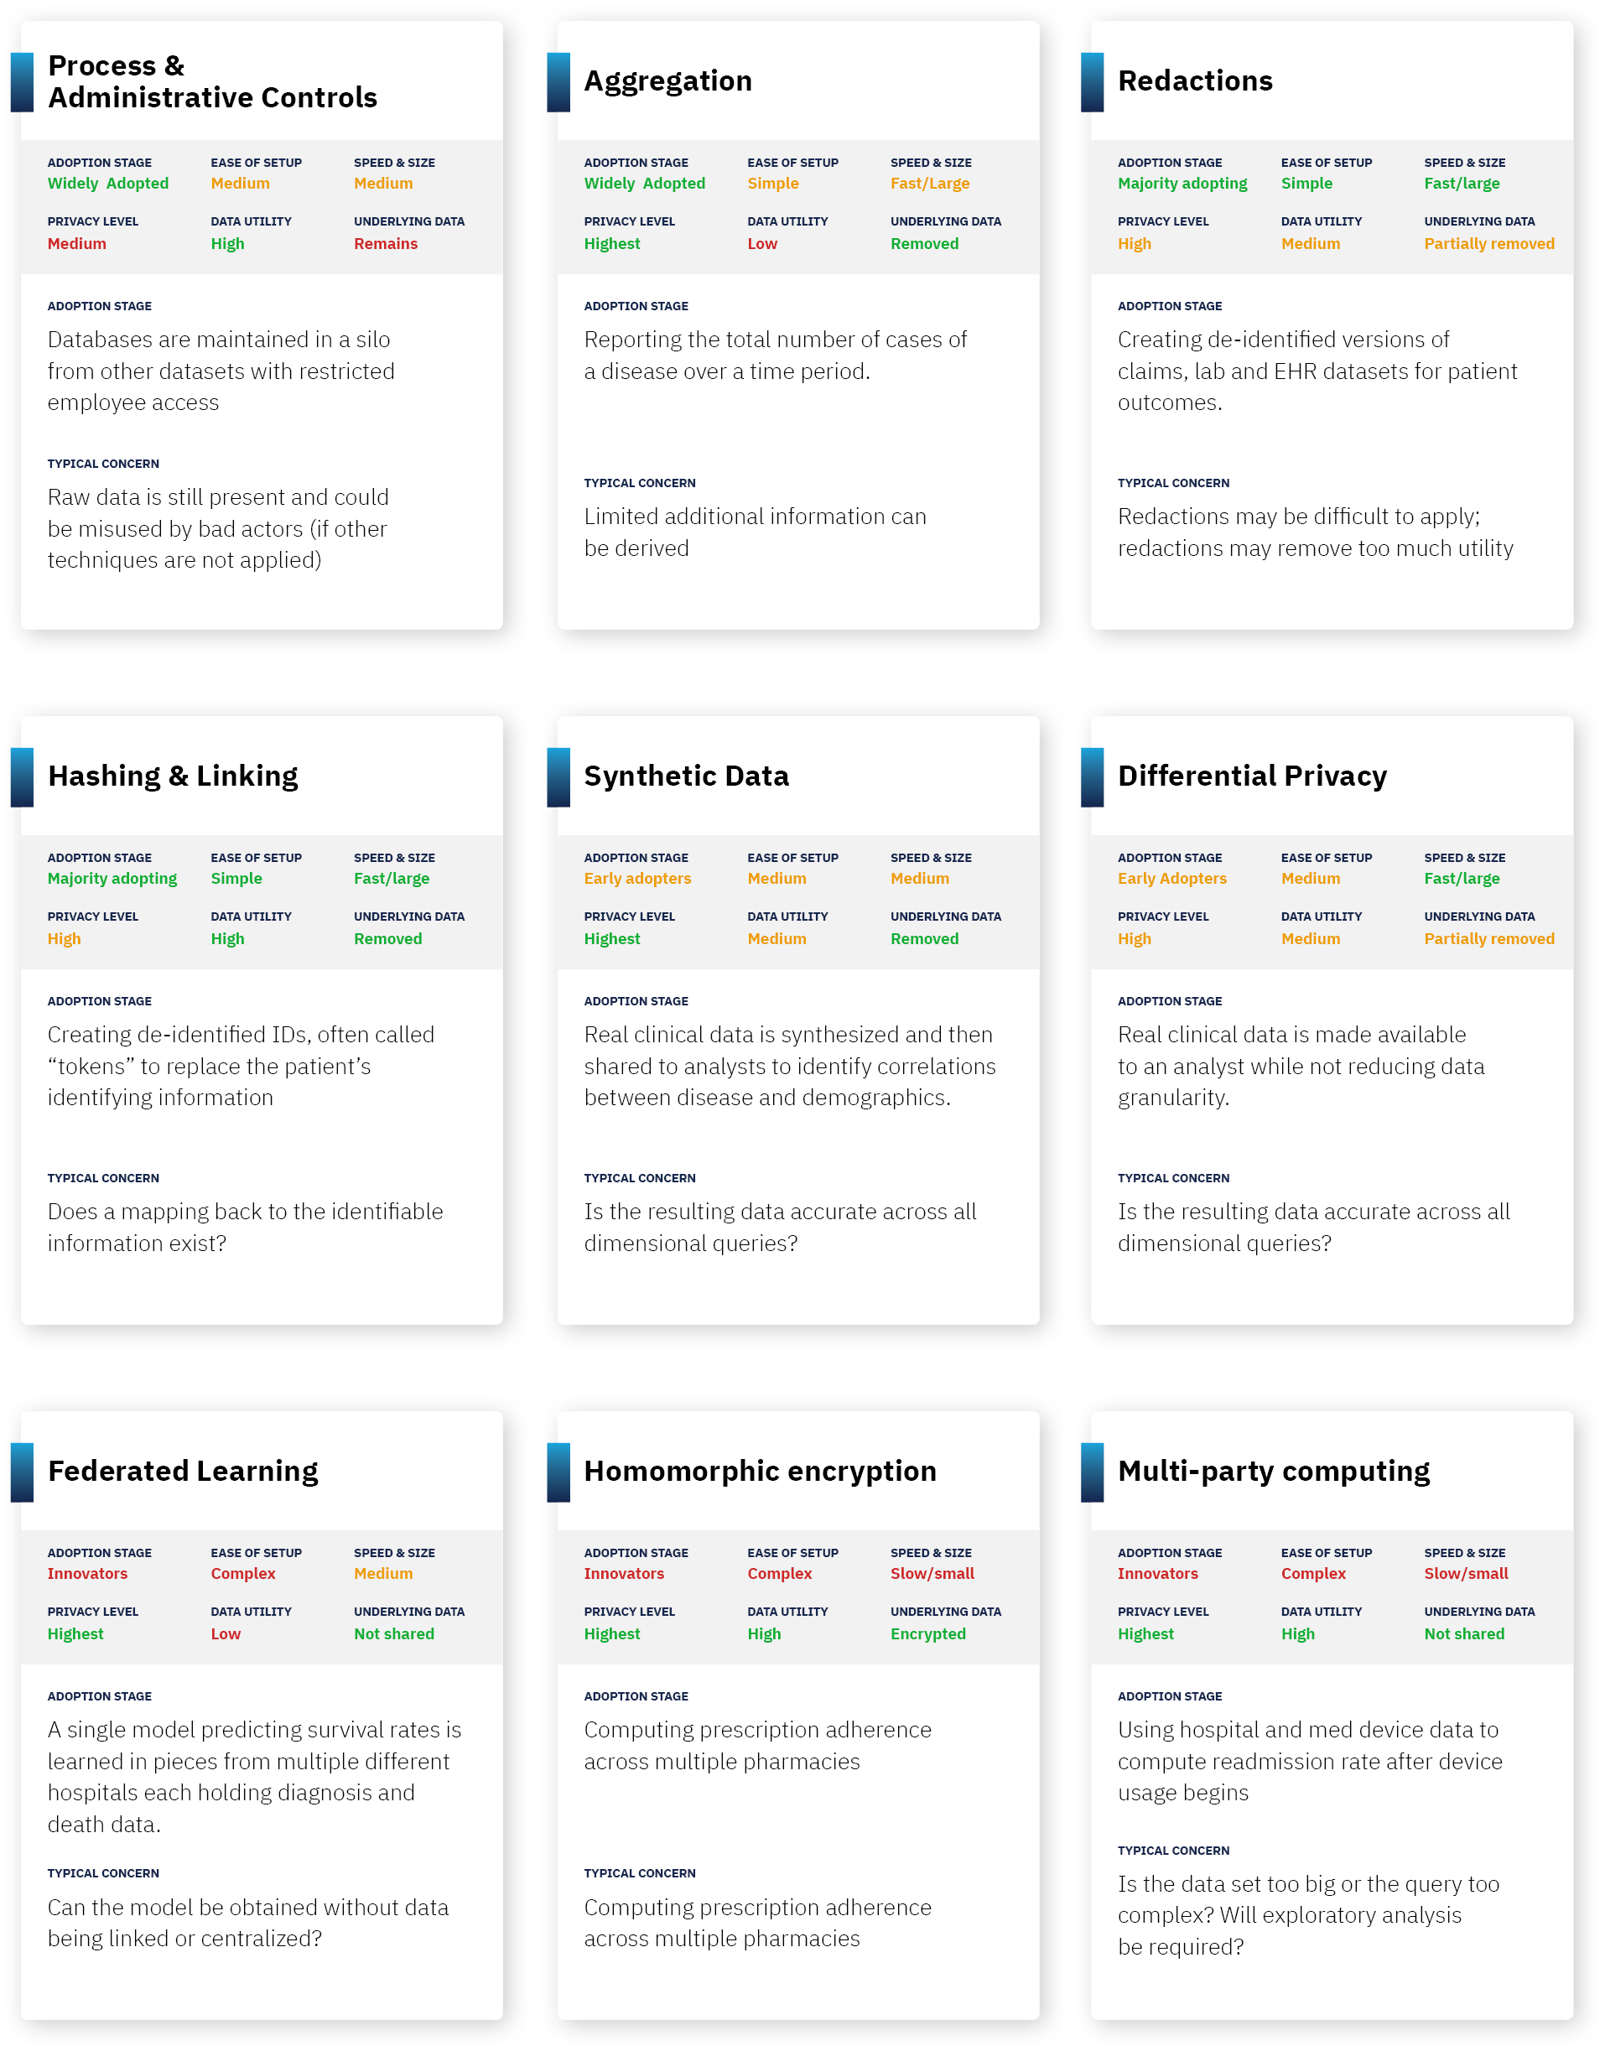Viewport: 1605px width, 2051px height.
Task: Click the Hashing & Linking tokens description text
Action: point(241,1067)
